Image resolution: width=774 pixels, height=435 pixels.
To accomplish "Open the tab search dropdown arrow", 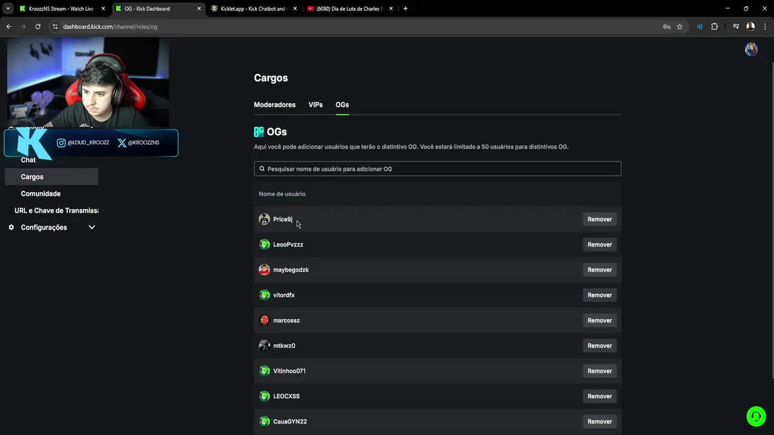I will click(x=8, y=8).
